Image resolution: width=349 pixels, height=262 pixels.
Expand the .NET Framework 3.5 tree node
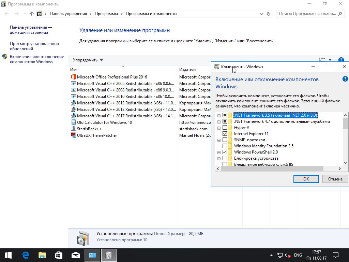[x=219, y=116]
